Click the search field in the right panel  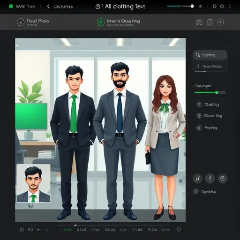pos(210,55)
